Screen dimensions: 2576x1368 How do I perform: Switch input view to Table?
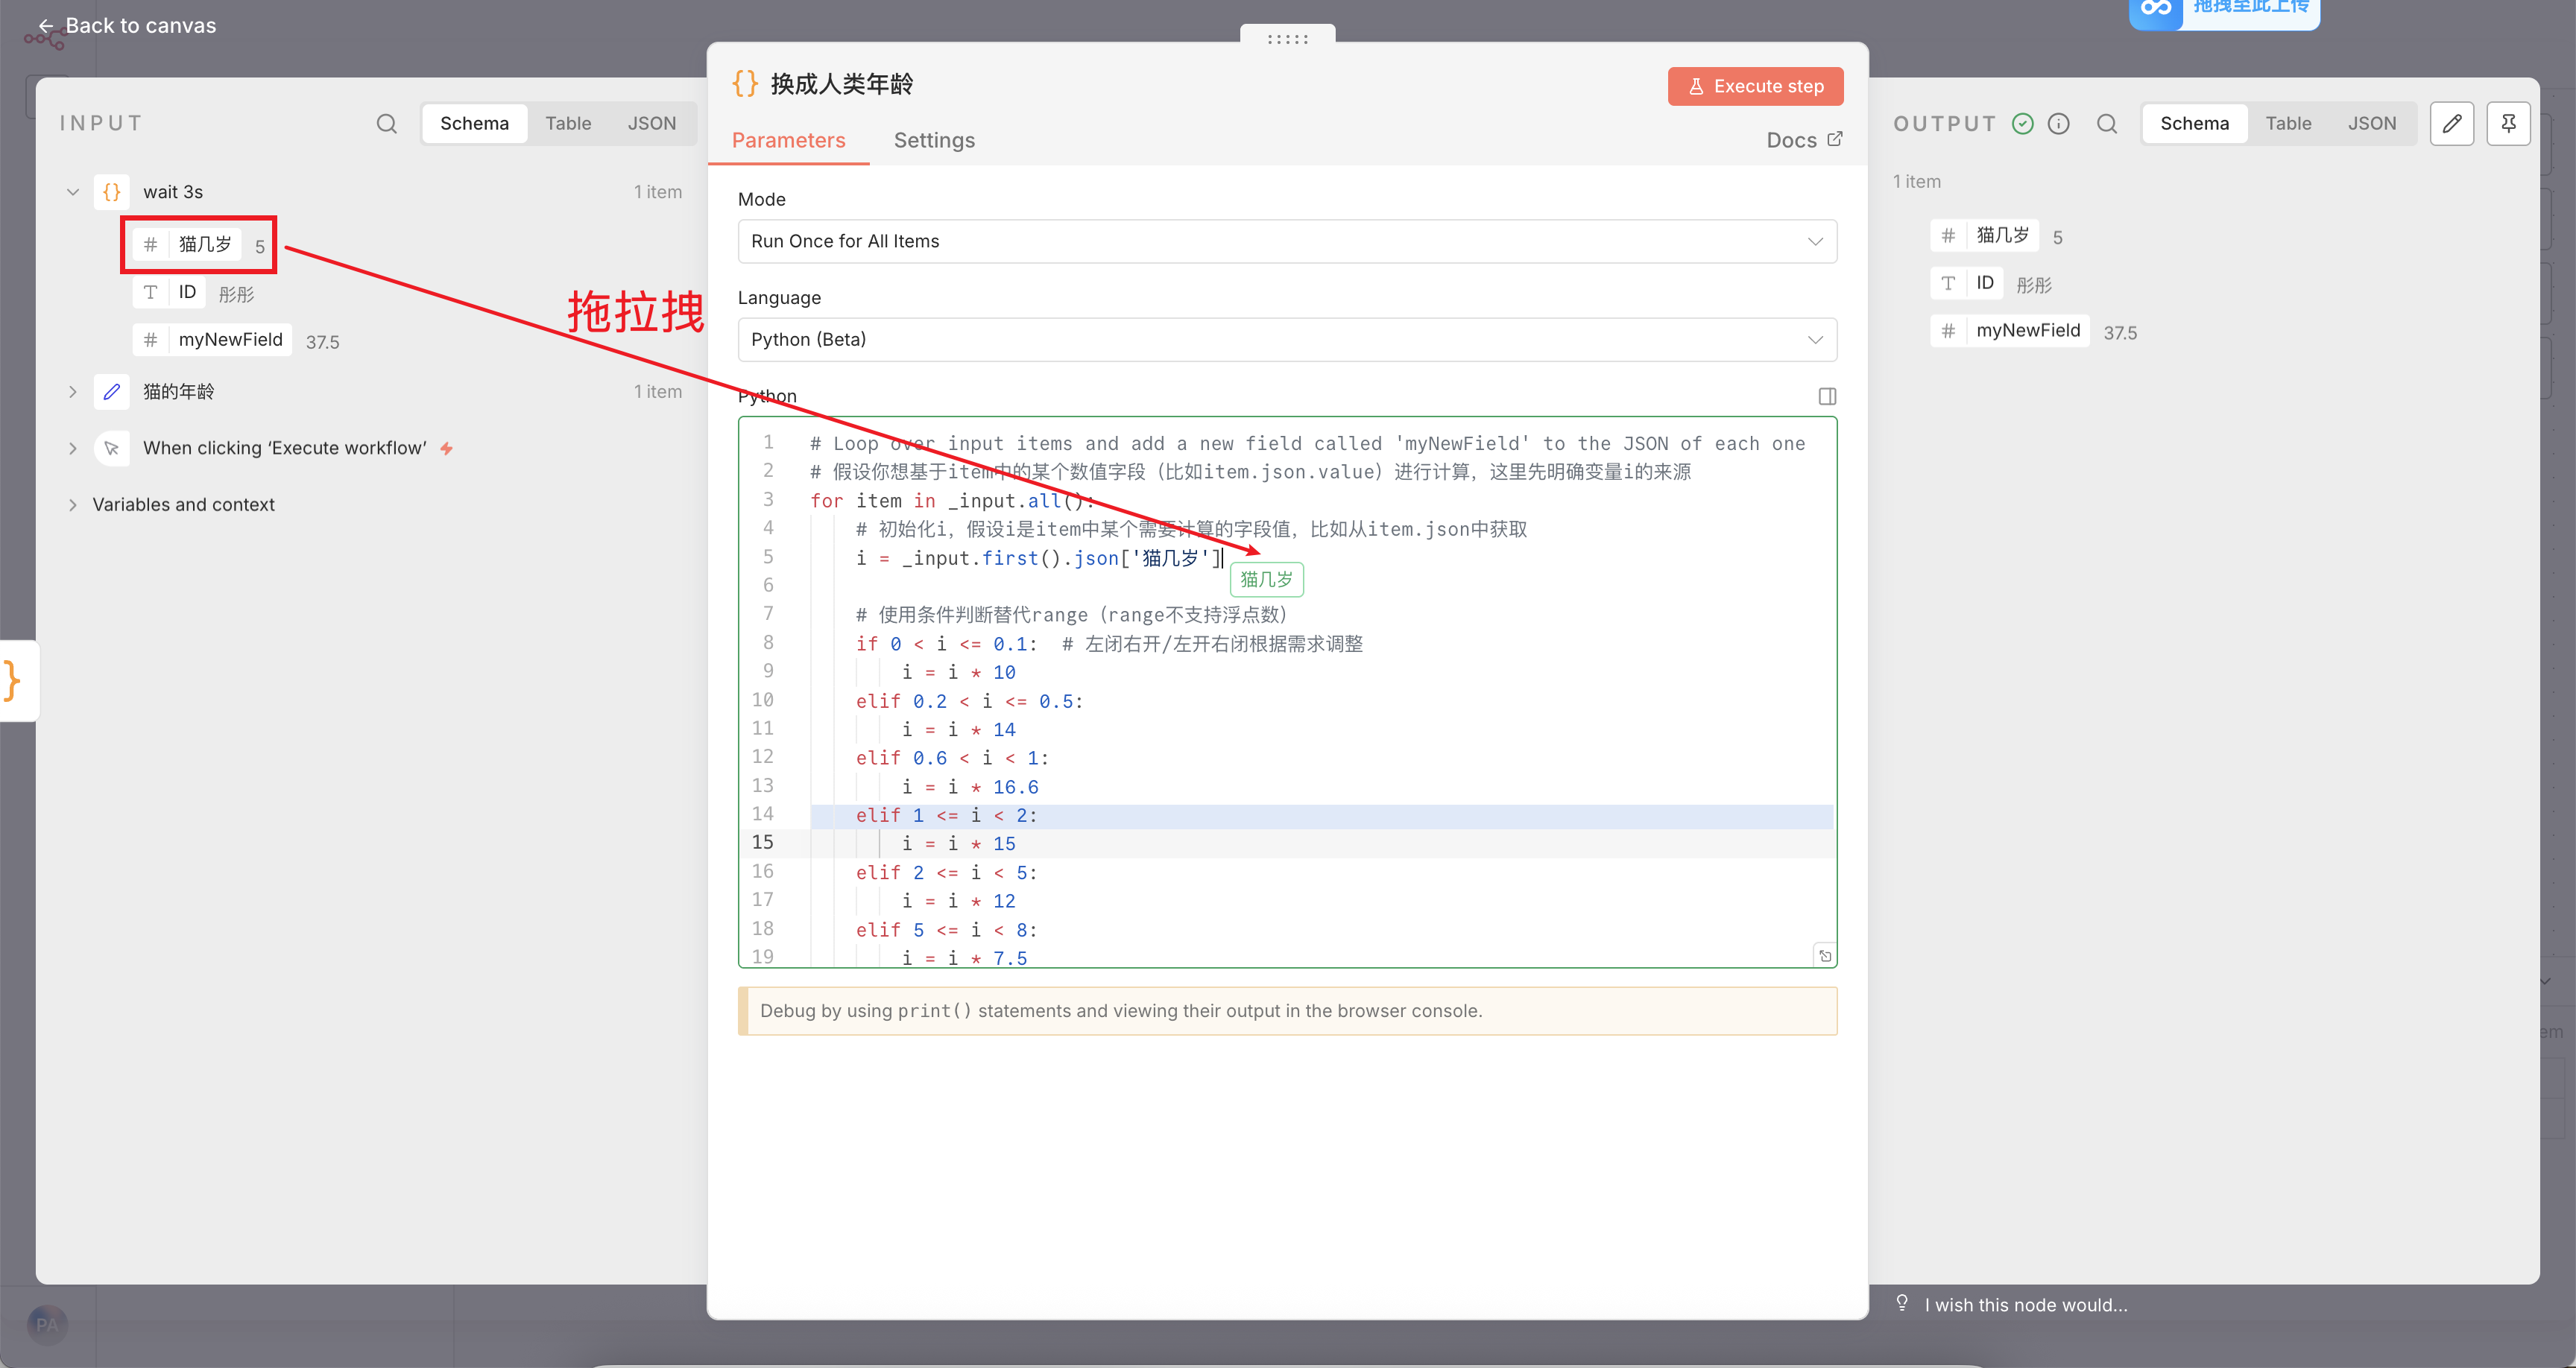coord(567,123)
